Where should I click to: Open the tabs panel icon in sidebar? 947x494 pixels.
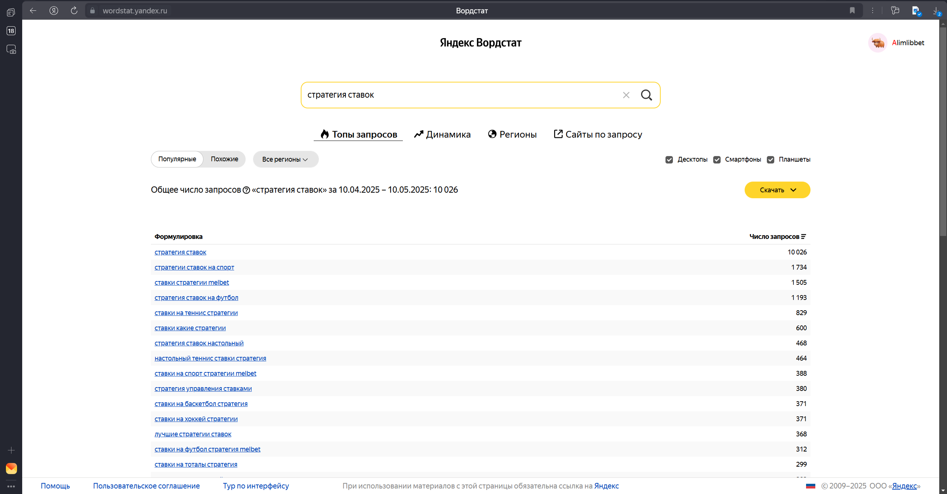11,13
